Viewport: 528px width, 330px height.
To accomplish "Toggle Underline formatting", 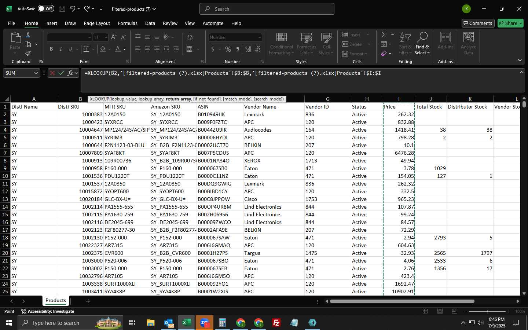I will tap(70, 49).
